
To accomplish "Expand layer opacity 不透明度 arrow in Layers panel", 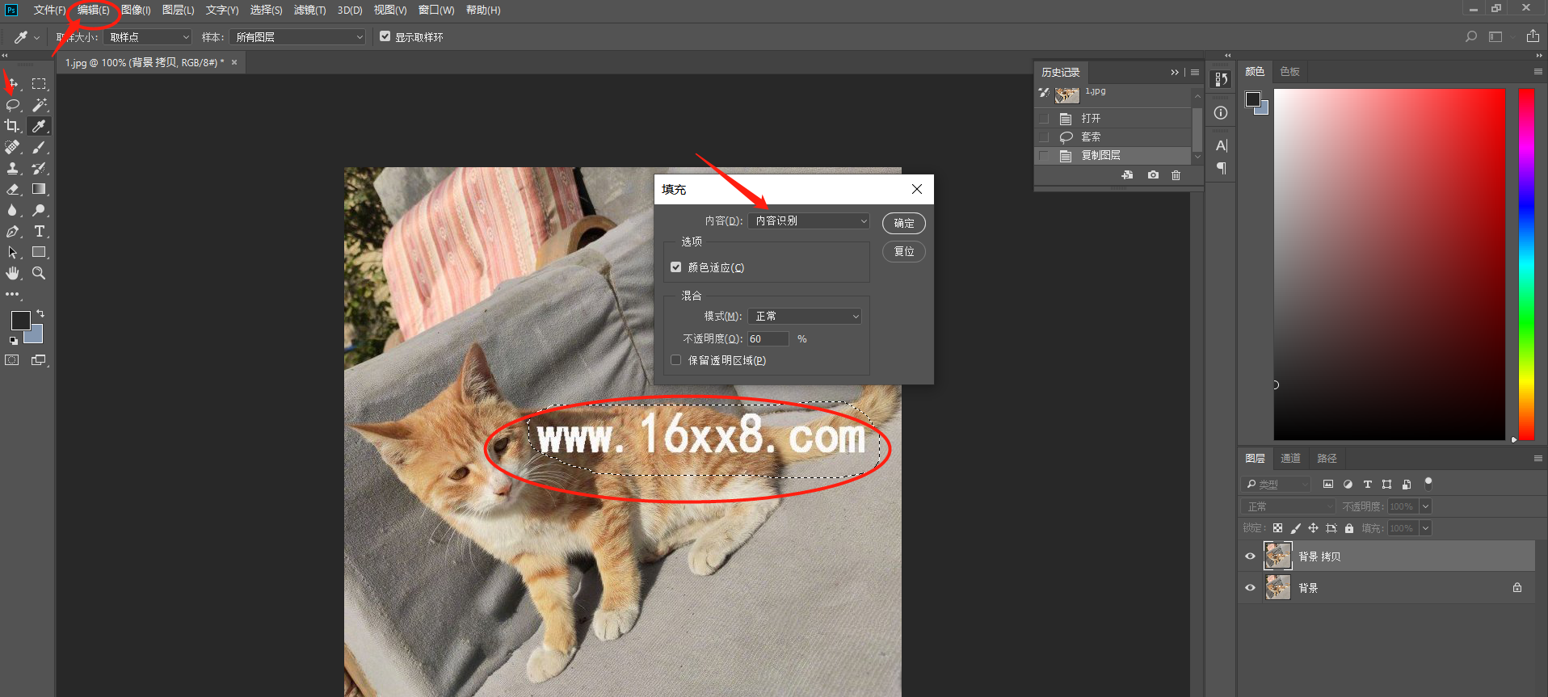I will tap(1425, 506).
